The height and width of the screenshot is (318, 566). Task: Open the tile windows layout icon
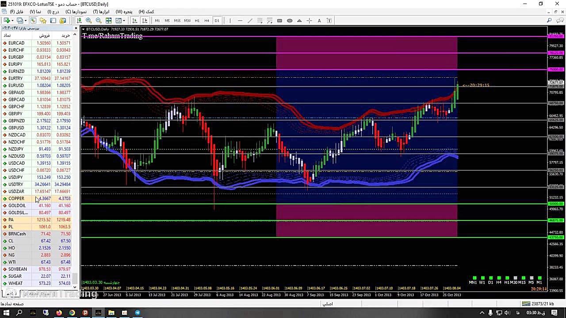(x=108, y=20)
